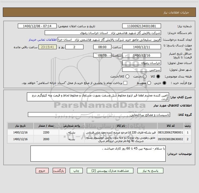Click the تاسیسات و مصالح ساختمانی goods group field
Viewport: 199px width, 193px height.
pyautogui.click(x=99, y=115)
